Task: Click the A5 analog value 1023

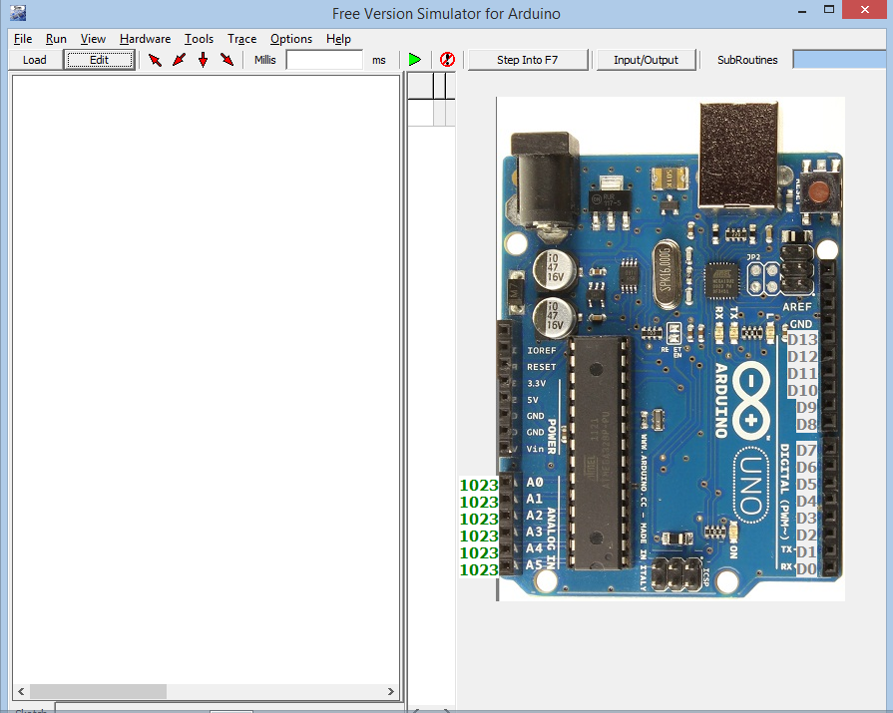Action: (478, 570)
